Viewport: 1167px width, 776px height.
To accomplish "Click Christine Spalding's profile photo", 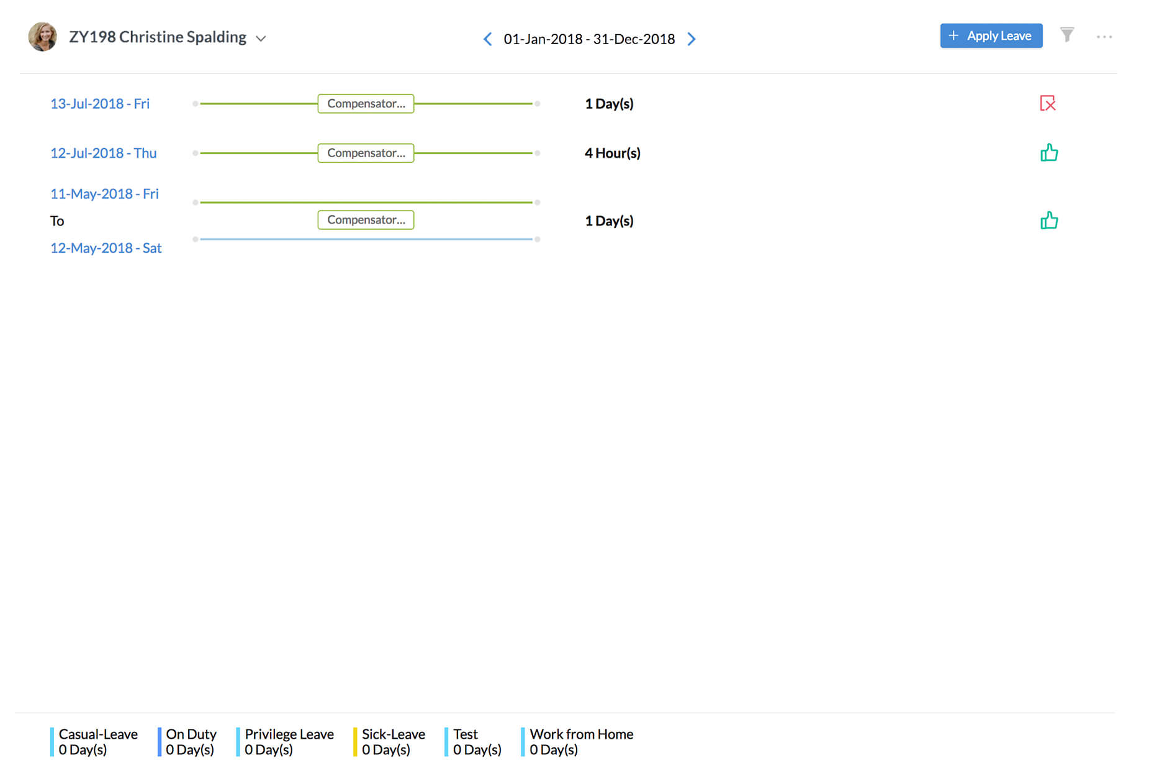I will (42, 37).
